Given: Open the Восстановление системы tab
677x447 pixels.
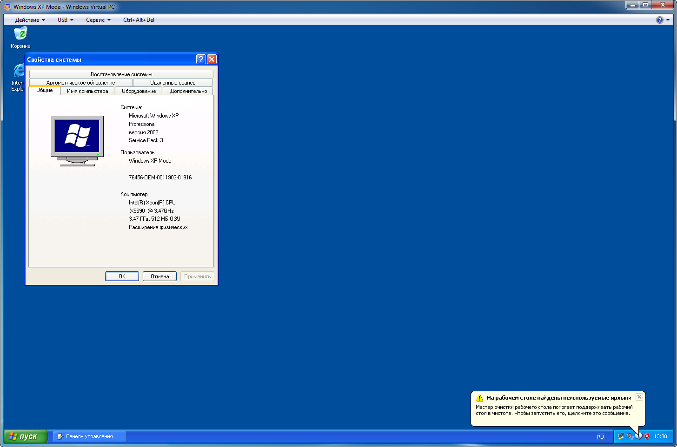Looking at the screenshot, I should (x=121, y=74).
